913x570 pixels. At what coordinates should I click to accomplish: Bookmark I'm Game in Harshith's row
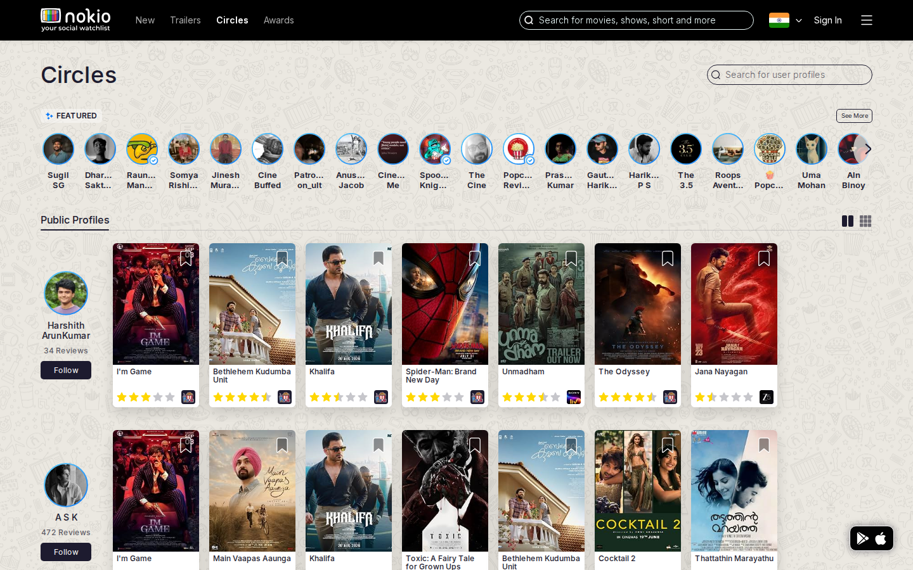pyautogui.click(x=186, y=258)
